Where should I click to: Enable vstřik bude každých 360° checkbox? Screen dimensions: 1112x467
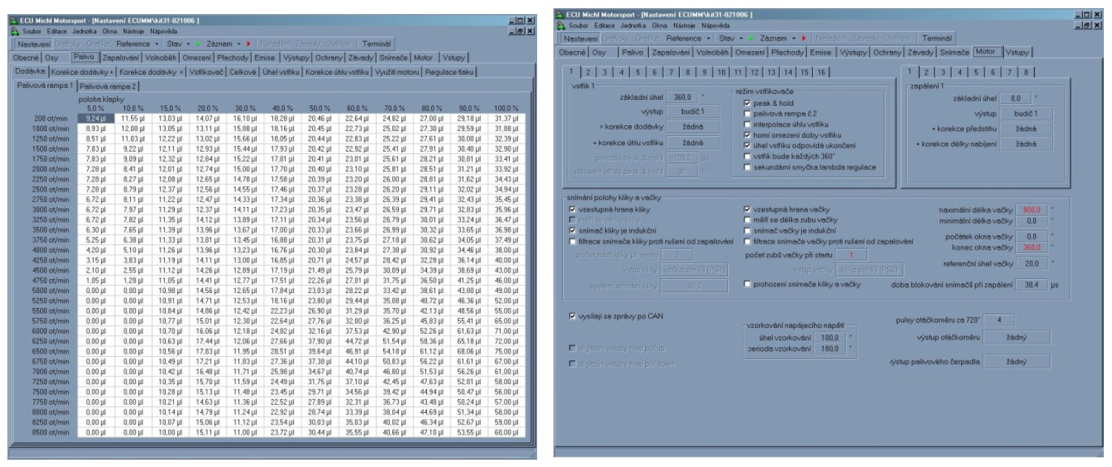coord(747,156)
